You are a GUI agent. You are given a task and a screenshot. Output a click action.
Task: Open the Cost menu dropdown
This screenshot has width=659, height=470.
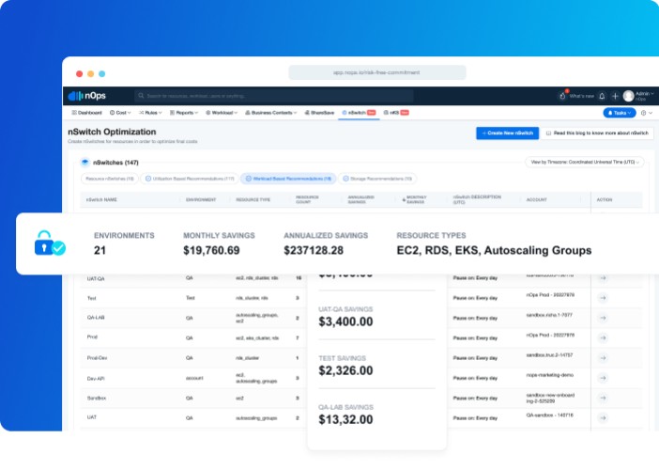point(120,113)
